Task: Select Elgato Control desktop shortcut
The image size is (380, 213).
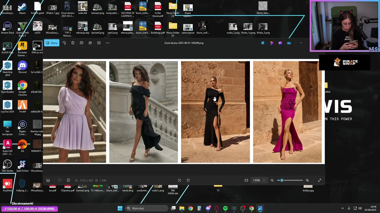Action: pos(23,128)
